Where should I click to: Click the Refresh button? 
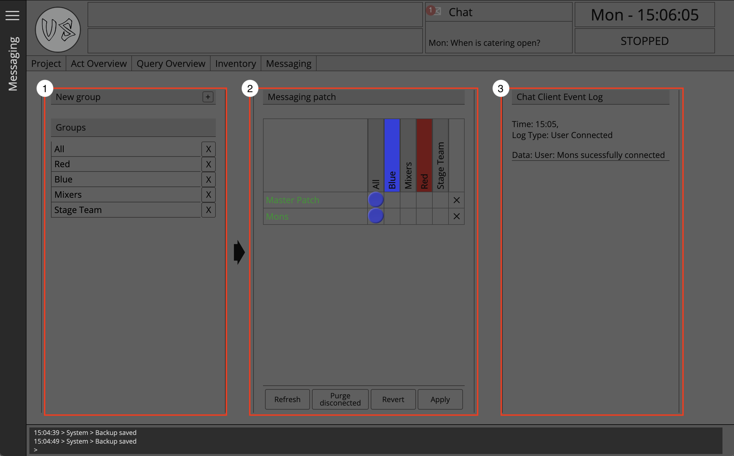[287, 399]
